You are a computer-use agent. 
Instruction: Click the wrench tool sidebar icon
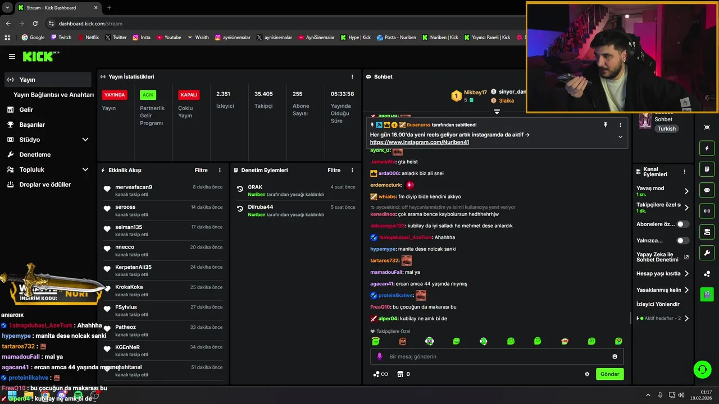[707, 252]
